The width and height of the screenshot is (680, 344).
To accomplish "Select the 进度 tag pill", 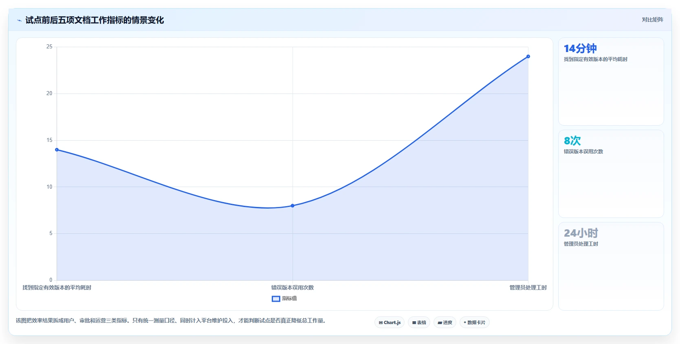I will tap(445, 322).
